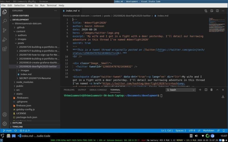
Task: Kill terminal with the trash icon
Action: click(x=211, y=90)
